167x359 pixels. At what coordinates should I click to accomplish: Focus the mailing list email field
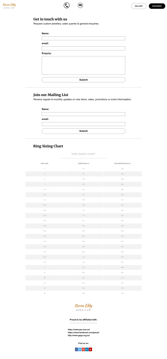click(x=83, y=124)
